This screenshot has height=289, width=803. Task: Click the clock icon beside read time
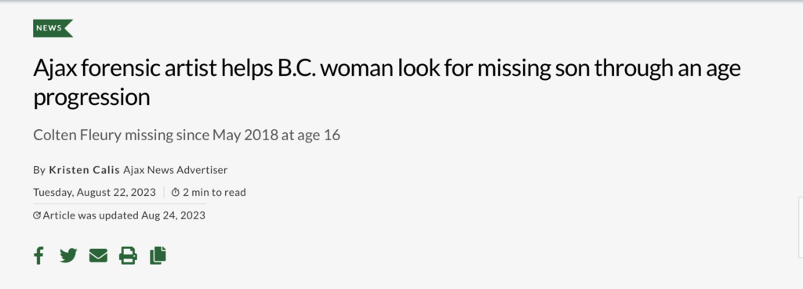coord(175,193)
